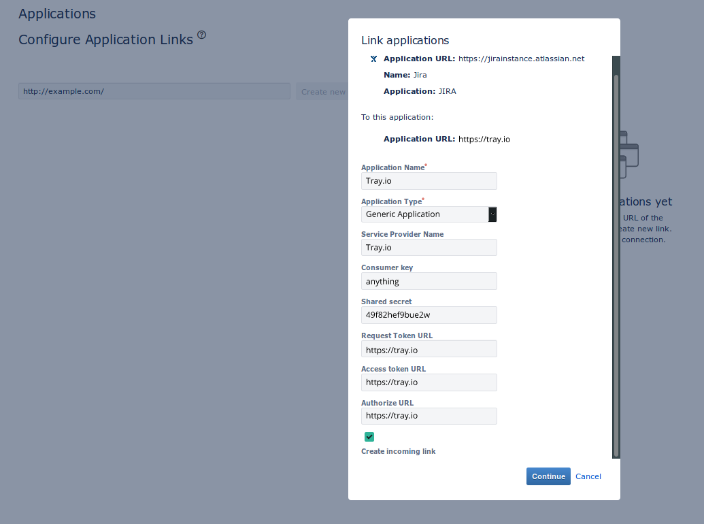Open the help icon next to Configure Application Links
Viewport: 704px width, 524px height.
click(201, 35)
